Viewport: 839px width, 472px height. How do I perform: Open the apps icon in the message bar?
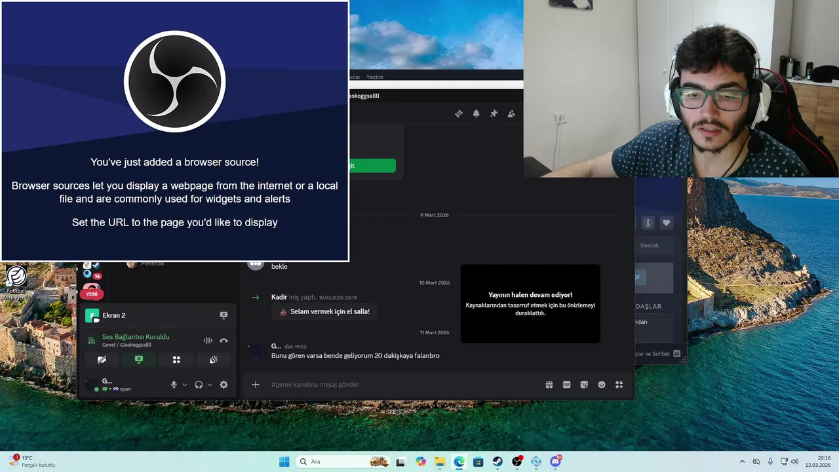[x=619, y=385]
